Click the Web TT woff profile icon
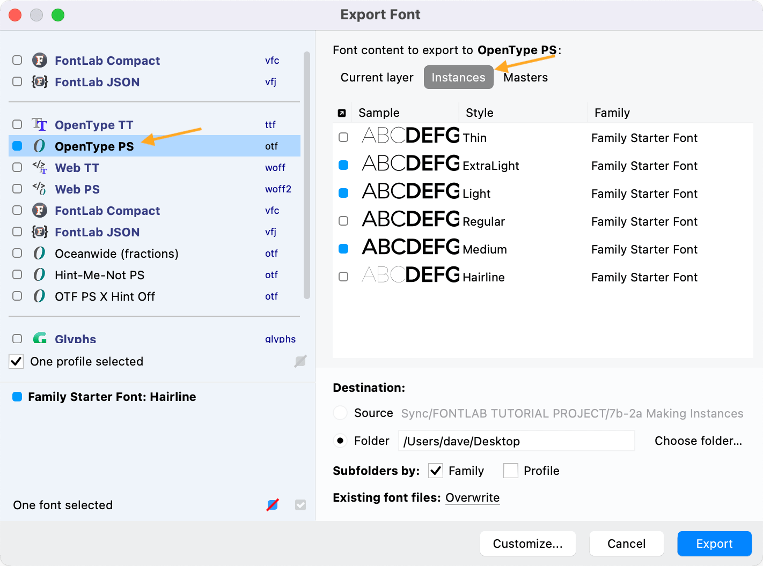The height and width of the screenshot is (566, 763). click(40, 167)
